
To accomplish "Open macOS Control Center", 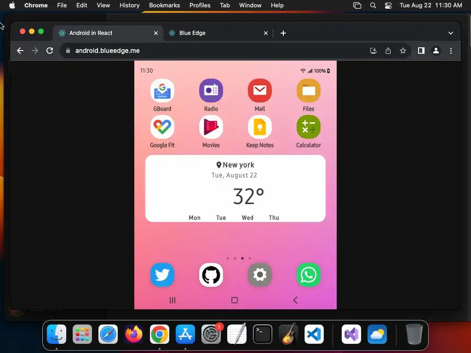I will (x=388, y=6).
